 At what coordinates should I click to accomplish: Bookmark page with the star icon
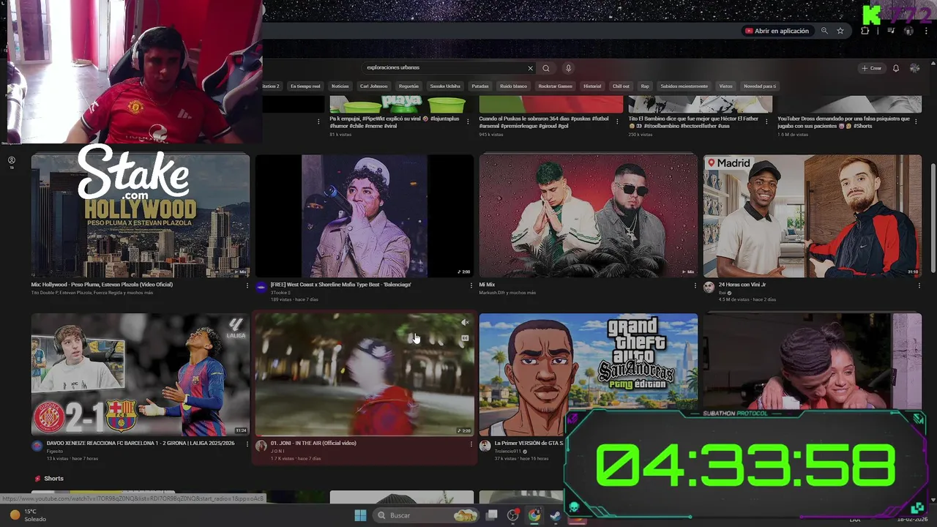(840, 31)
